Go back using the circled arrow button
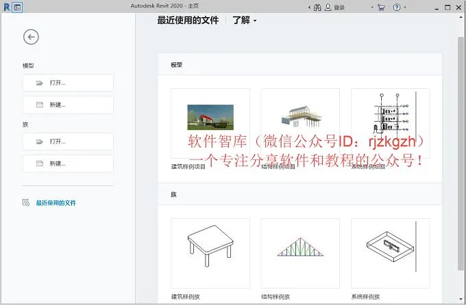The width and height of the screenshot is (466, 305). point(31,37)
